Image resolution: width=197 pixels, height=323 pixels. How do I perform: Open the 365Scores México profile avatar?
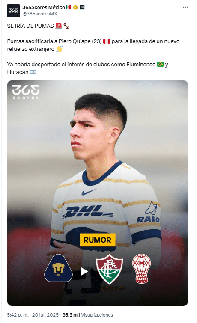13,11
